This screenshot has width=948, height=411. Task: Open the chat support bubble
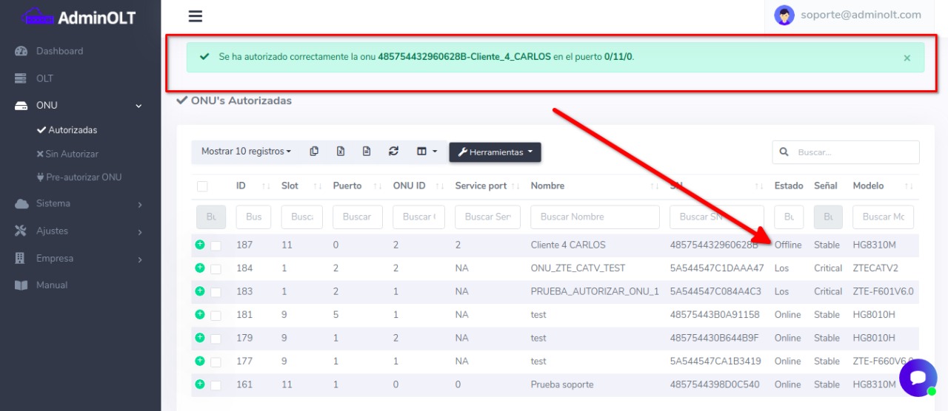[x=918, y=378]
